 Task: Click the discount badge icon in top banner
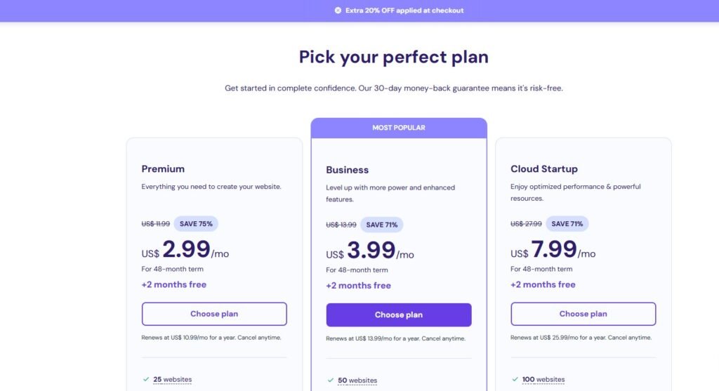tap(338, 10)
